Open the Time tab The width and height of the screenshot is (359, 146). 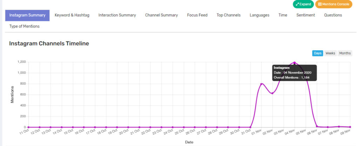pos(283,15)
